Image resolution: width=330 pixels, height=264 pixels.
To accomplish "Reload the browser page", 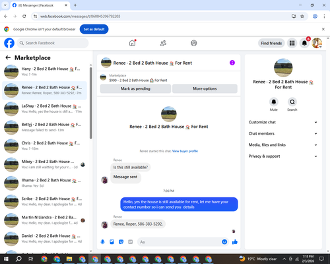I will (24, 16).
